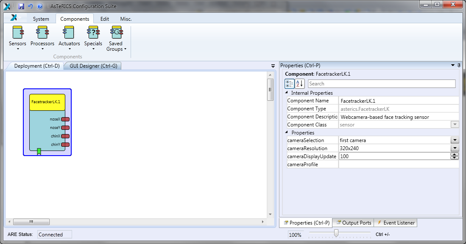This screenshot has height=244, width=466.
Task: Open the deployment tab list dropdown
Action: [273, 66]
